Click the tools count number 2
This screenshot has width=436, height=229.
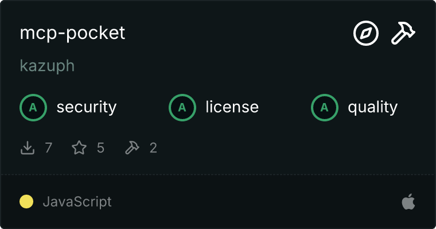[x=153, y=148]
